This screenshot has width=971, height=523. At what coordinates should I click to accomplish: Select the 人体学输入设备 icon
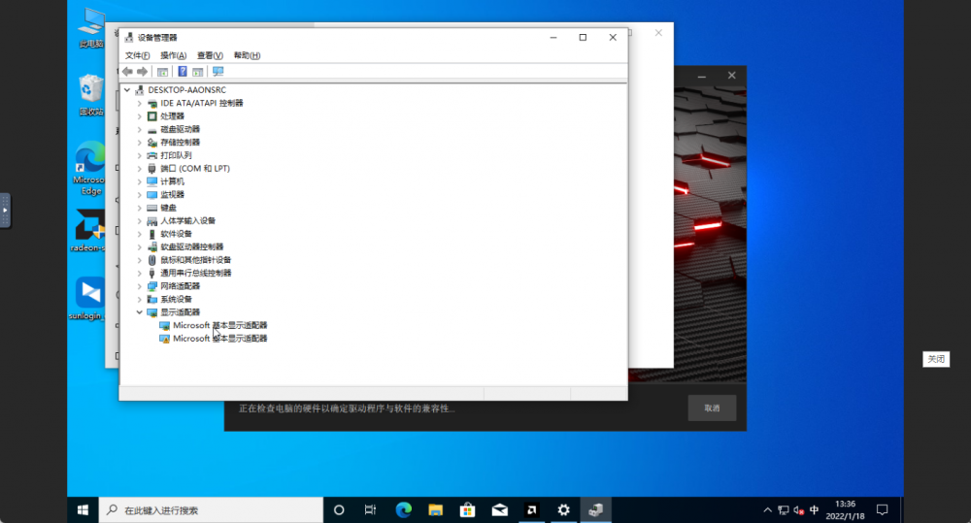(151, 221)
